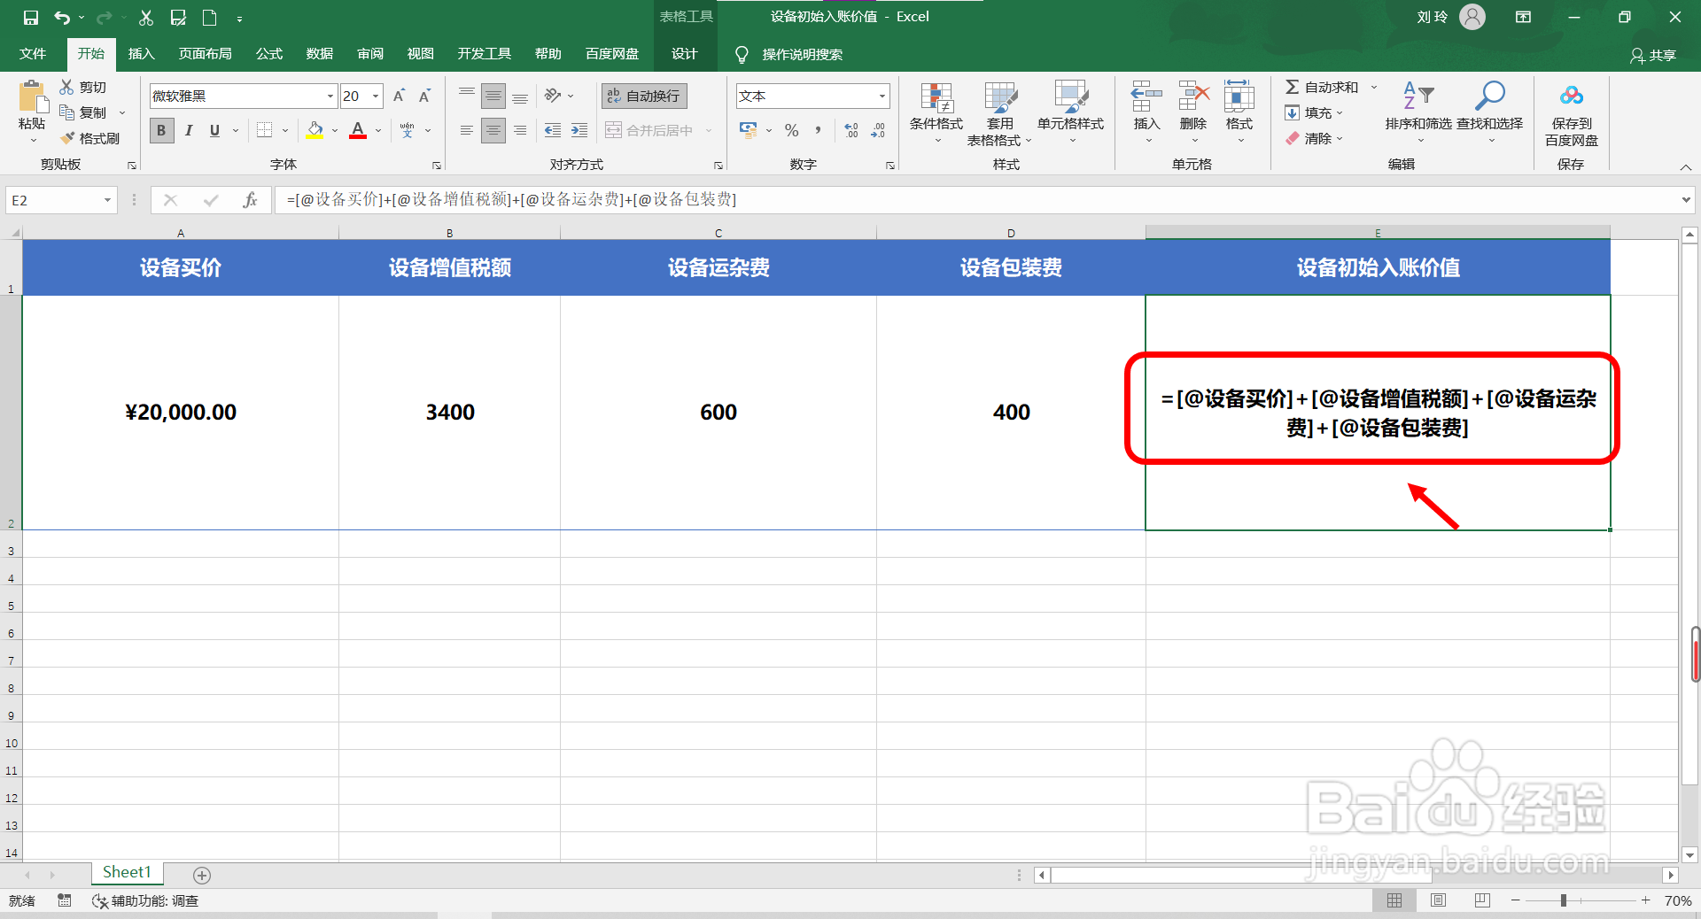
Task: Click Save to Baidu Netdisk (保存到百度网盘) icon
Action: [1572, 96]
